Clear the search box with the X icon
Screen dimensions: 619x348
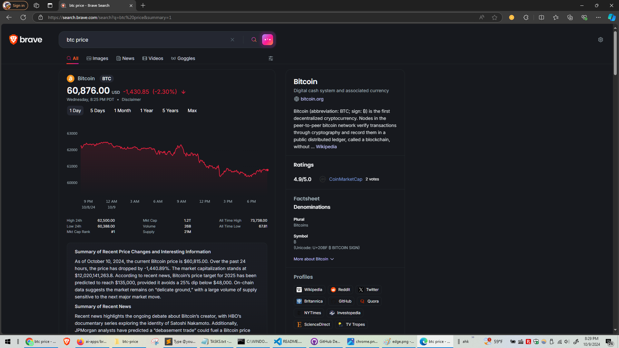[232, 40]
